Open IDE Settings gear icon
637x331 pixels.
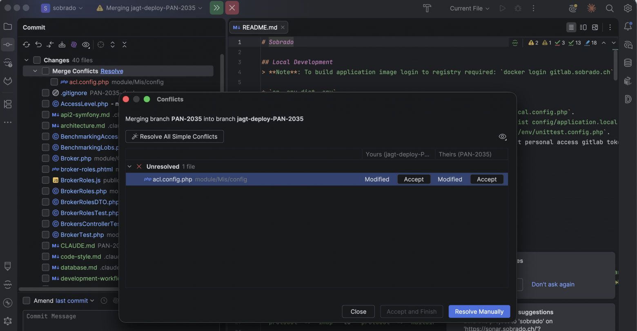click(x=628, y=8)
